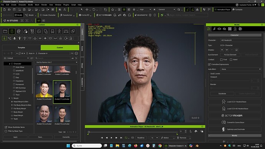This screenshot has height=149, width=265.
Task: Open the General dropdown in toolbar
Action: click(167, 10)
